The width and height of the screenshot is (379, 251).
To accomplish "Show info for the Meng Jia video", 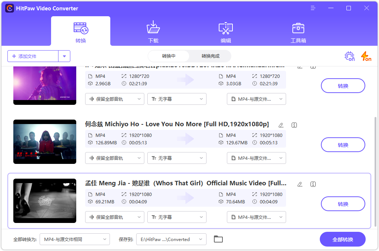I will pos(313,184).
